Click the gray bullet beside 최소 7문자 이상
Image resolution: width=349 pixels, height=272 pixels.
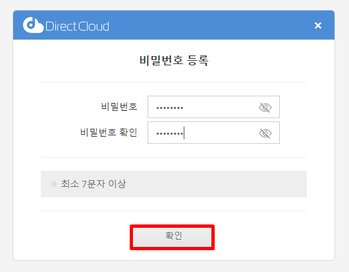tap(54, 184)
